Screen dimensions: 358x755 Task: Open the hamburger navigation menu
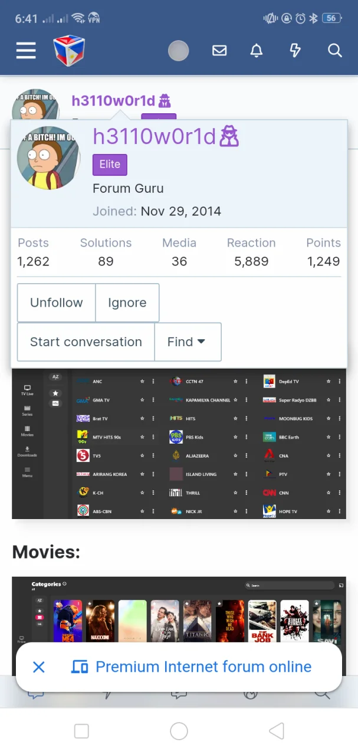[x=26, y=51]
